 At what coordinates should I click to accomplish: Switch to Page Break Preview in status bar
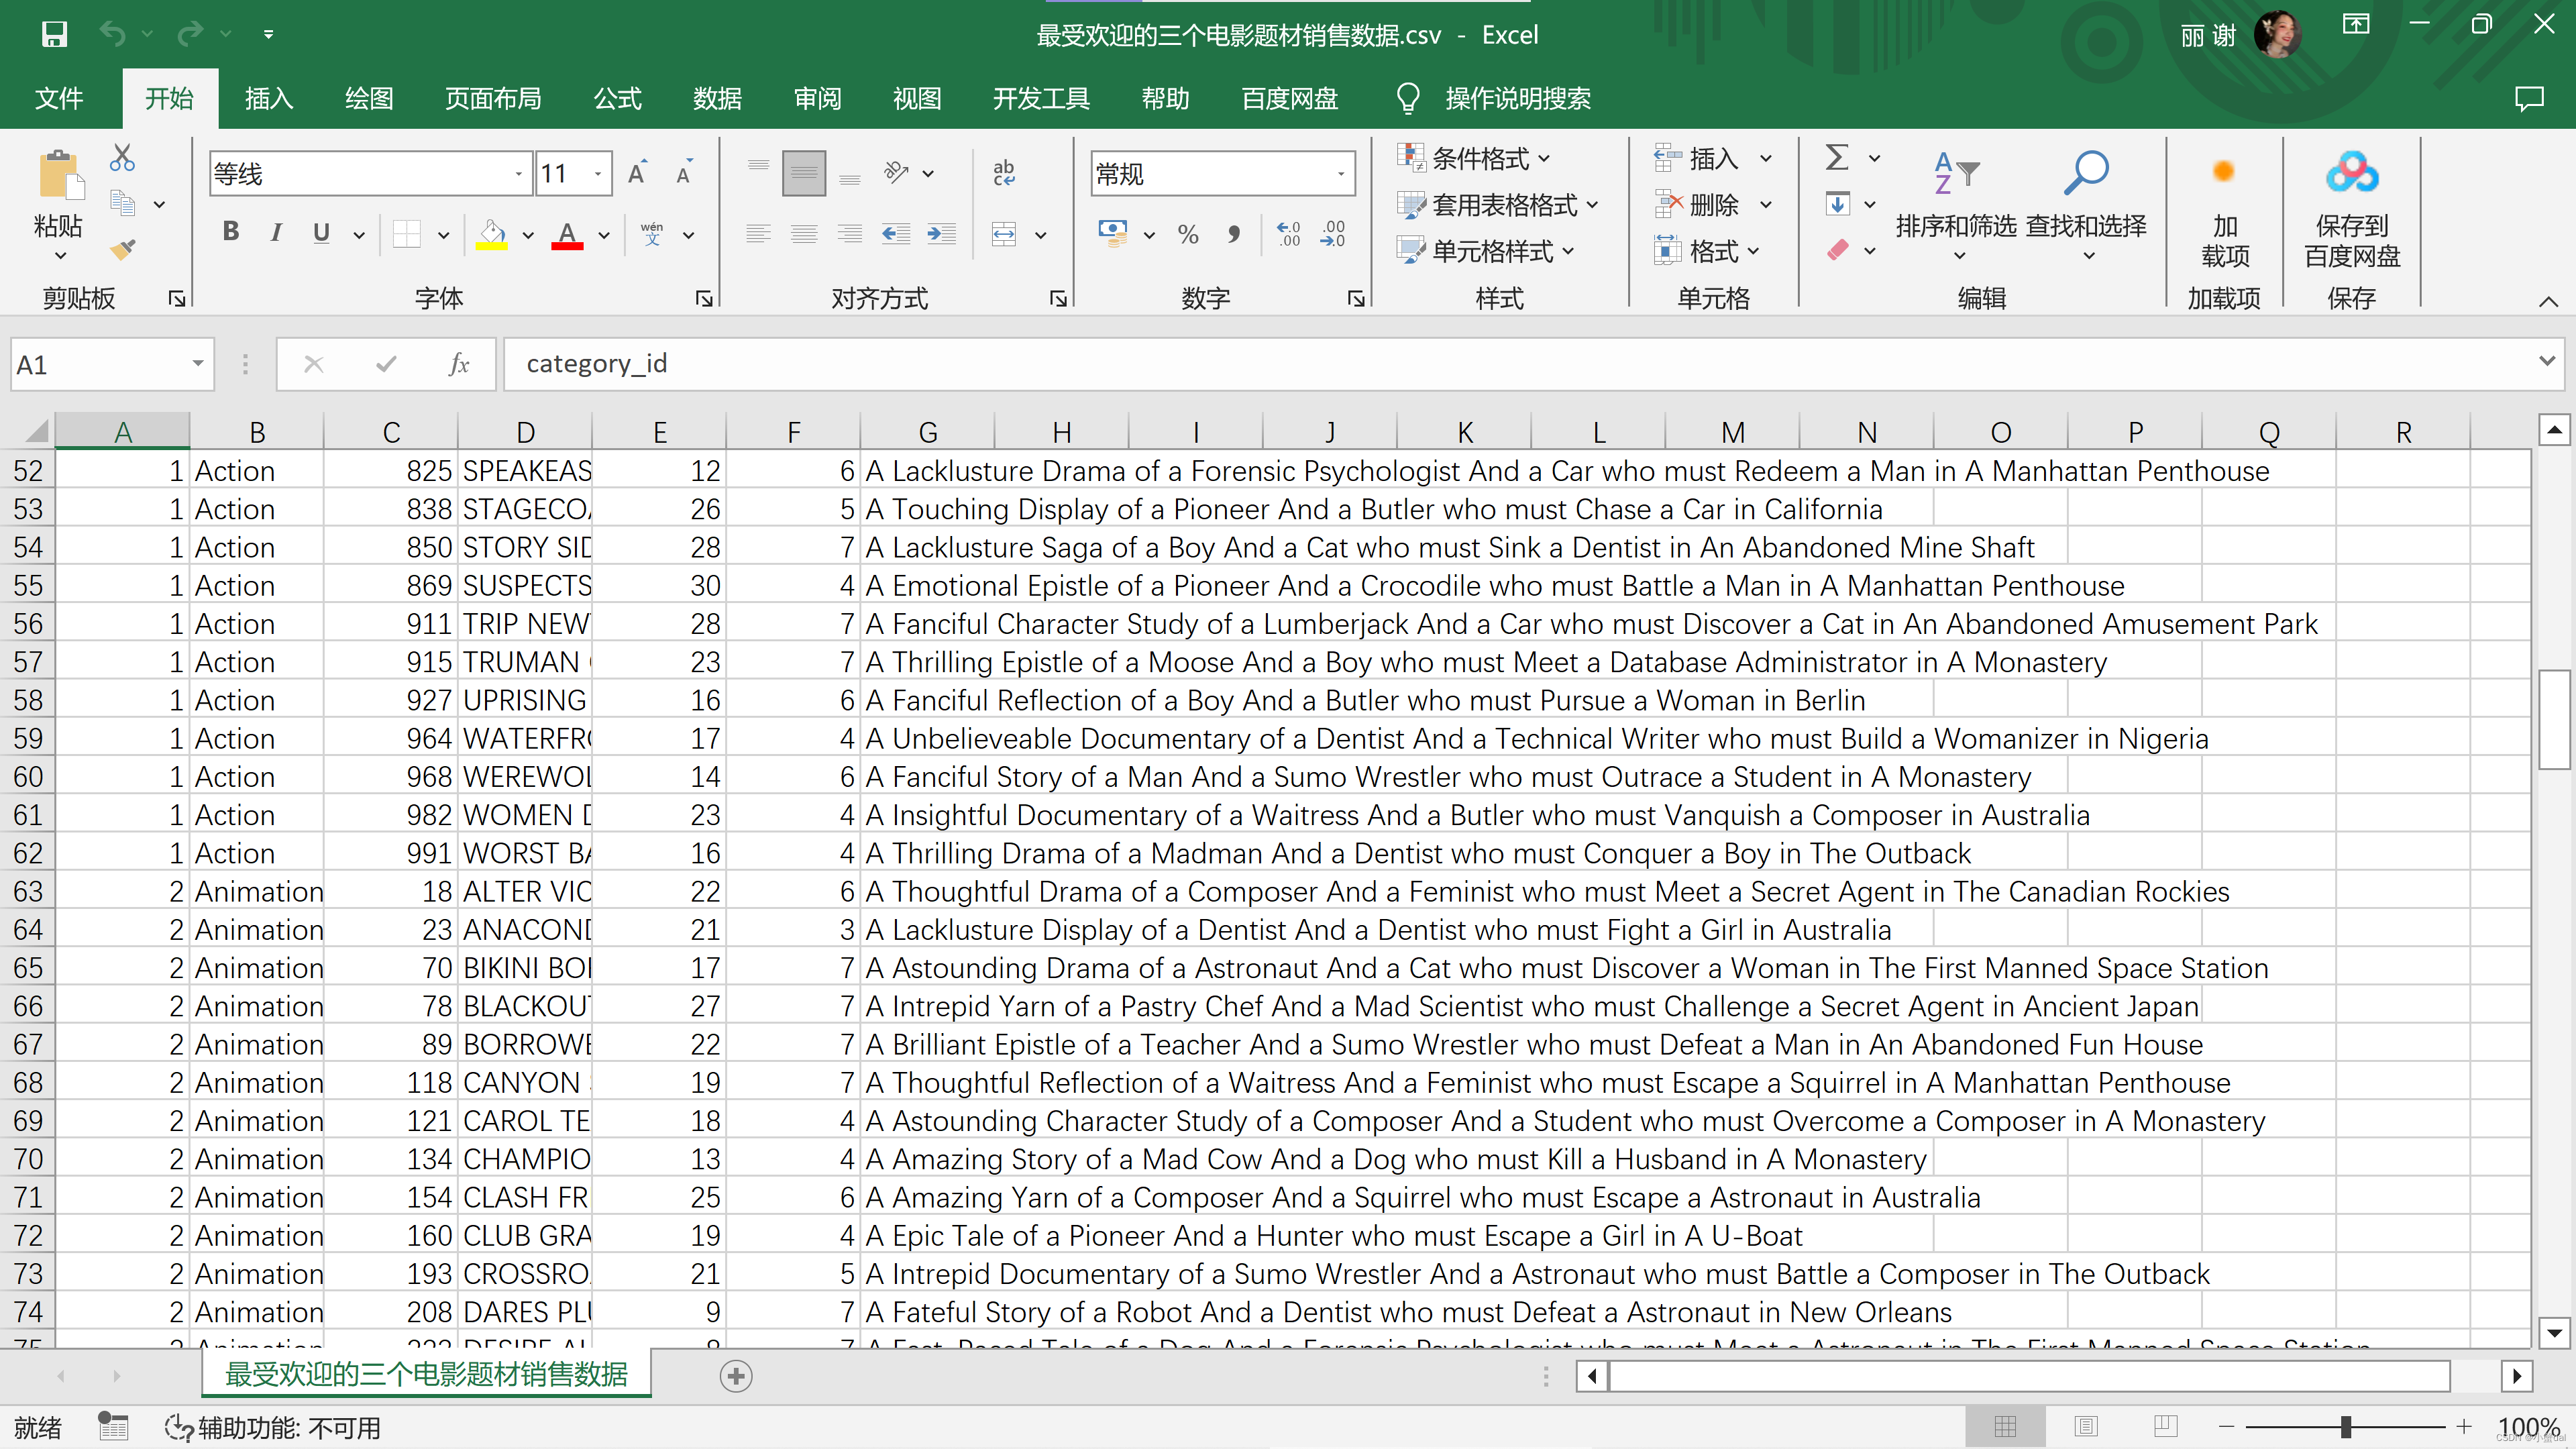[2166, 1426]
